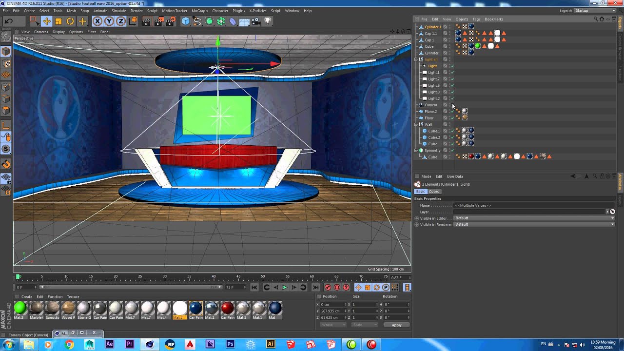Click the Y position input field

click(332, 311)
